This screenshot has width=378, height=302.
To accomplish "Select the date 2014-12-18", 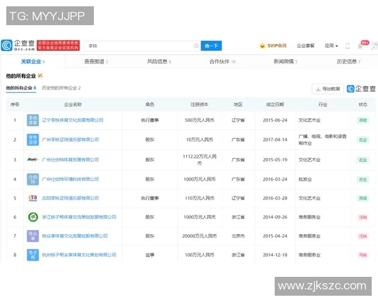I will (x=275, y=255).
